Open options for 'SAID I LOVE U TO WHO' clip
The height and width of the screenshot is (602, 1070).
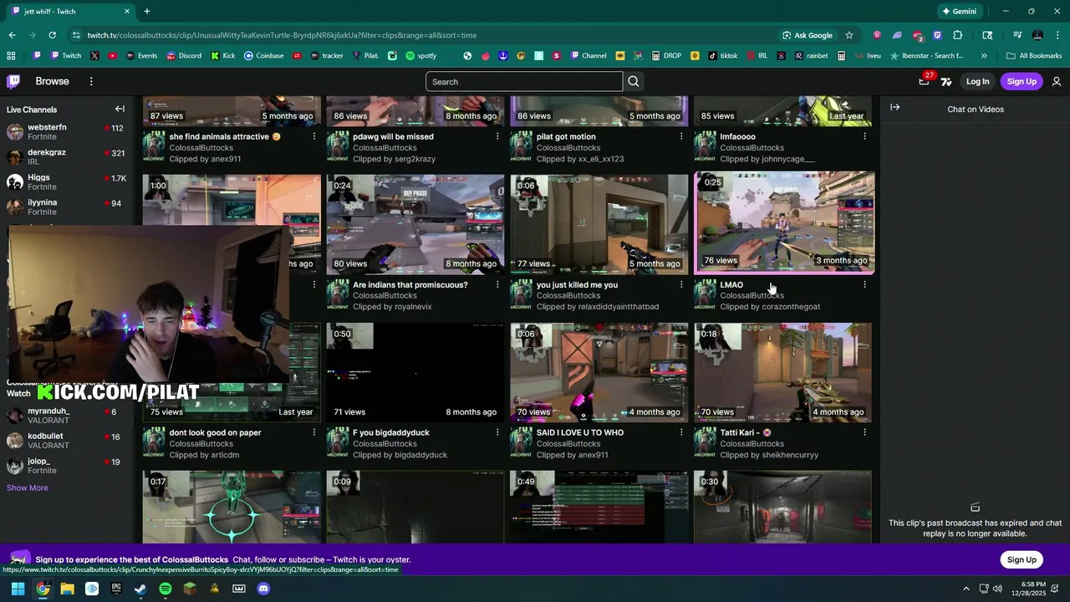(x=681, y=432)
